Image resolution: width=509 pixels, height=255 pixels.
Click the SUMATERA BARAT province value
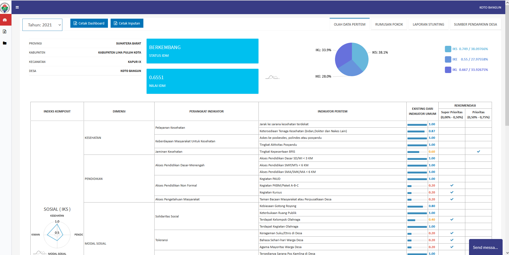coord(128,43)
